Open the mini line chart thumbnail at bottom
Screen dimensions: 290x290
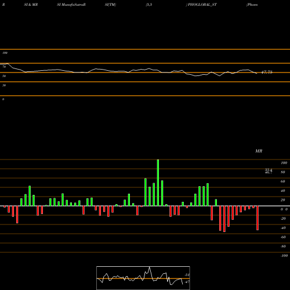tap(143, 278)
